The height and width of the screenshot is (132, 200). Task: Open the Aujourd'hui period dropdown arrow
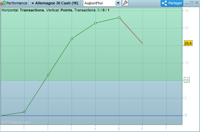pyautogui.click(x=118, y=3)
